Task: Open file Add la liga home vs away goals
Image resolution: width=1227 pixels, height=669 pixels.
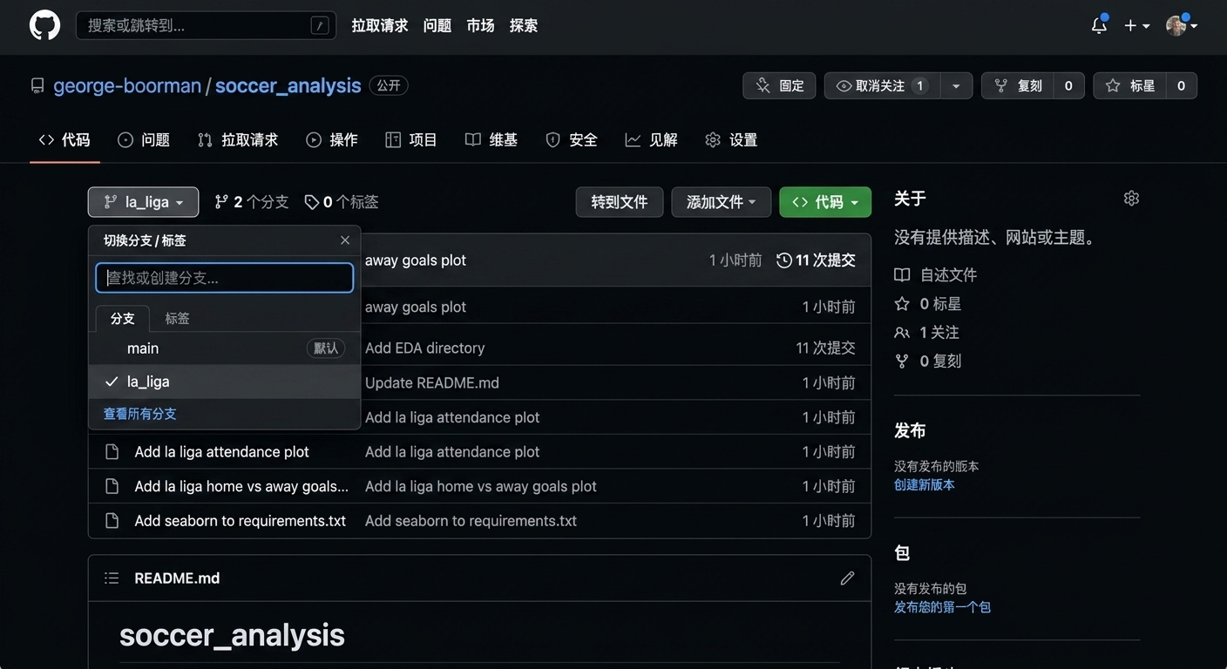Action: (x=241, y=486)
